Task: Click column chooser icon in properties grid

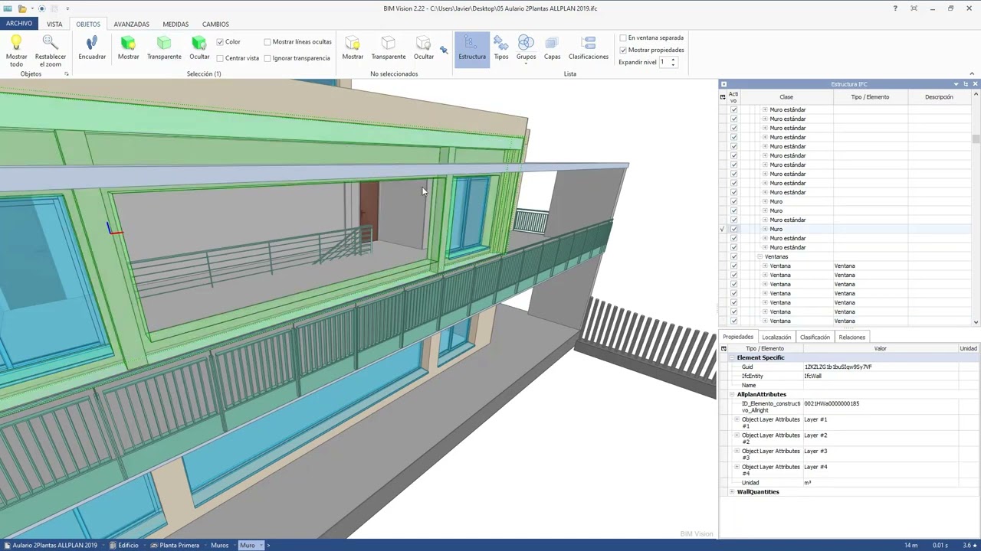Action: coord(722,348)
